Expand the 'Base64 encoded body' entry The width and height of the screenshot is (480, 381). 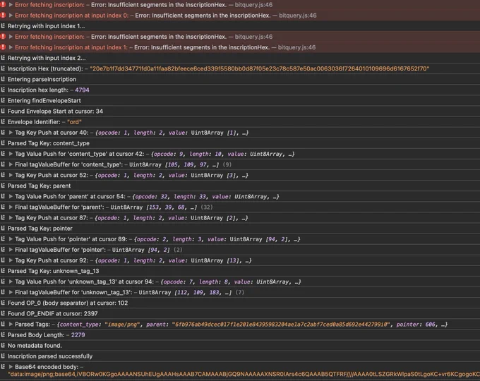click(11, 367)
